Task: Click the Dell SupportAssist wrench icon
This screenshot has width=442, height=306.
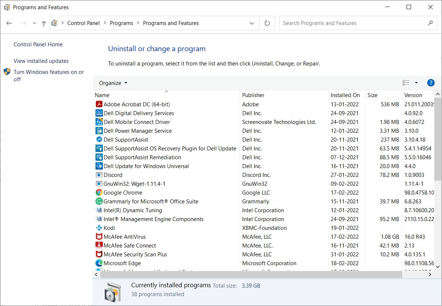Action: (x=99, y=139)
